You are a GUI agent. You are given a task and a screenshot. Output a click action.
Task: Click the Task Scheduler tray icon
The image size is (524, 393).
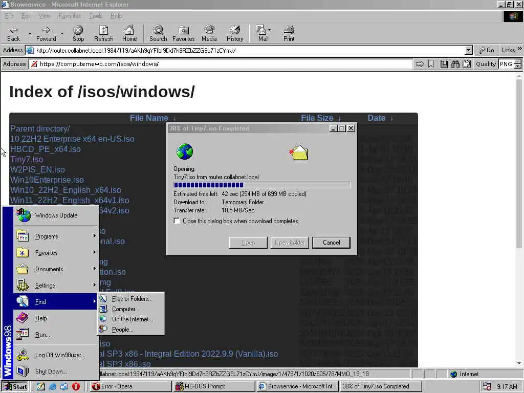(487, 386)
